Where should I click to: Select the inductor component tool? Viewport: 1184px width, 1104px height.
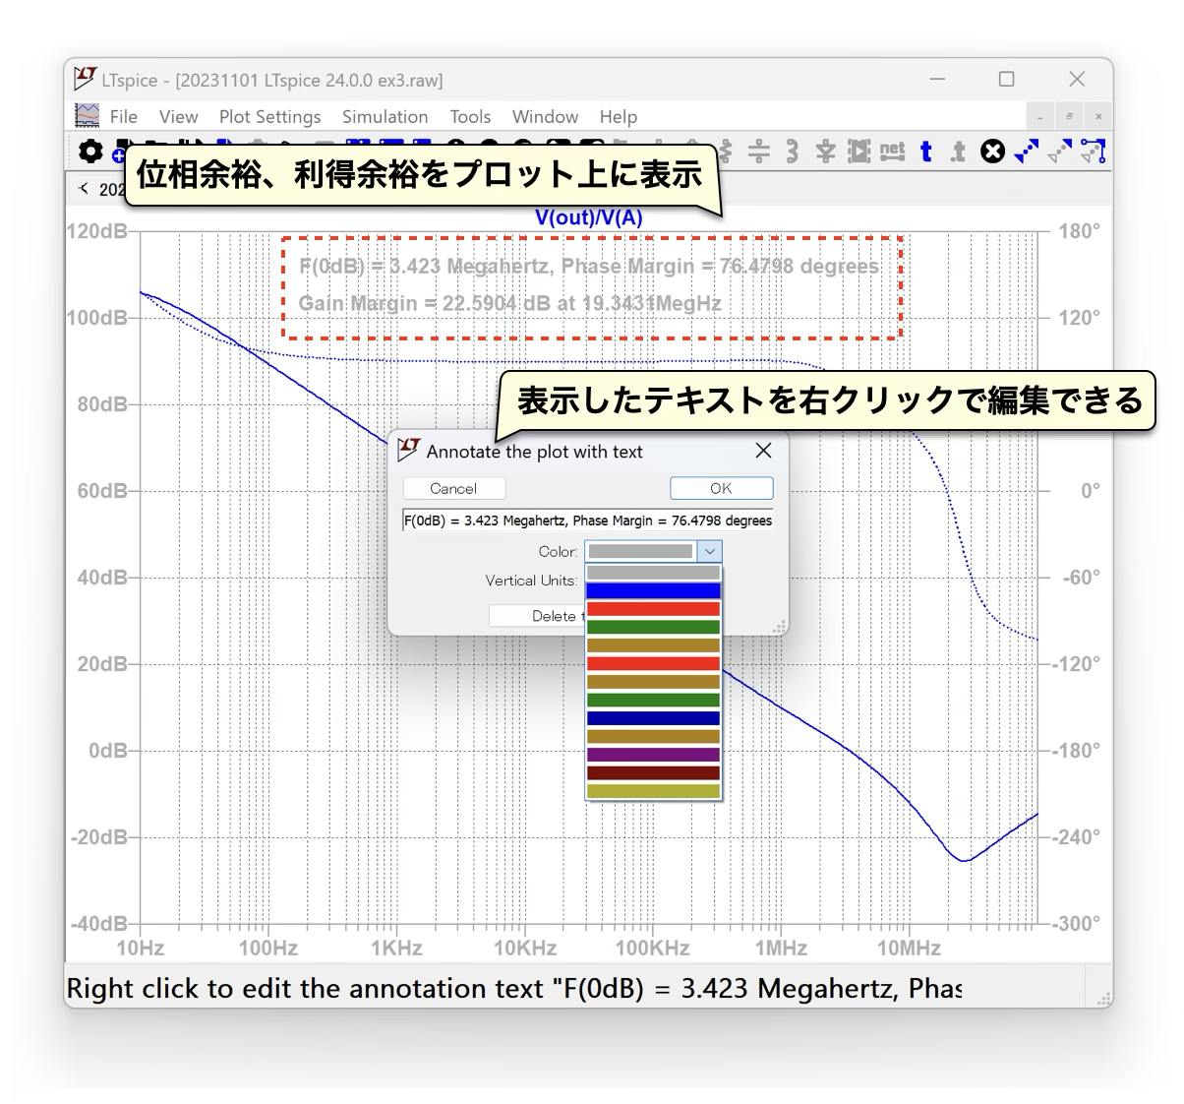(x=793, y=151)
